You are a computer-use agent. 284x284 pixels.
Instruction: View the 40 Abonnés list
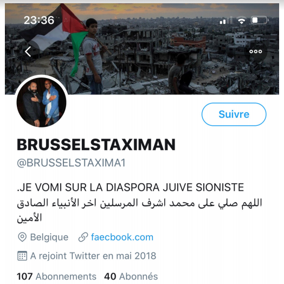click(131, 276)
